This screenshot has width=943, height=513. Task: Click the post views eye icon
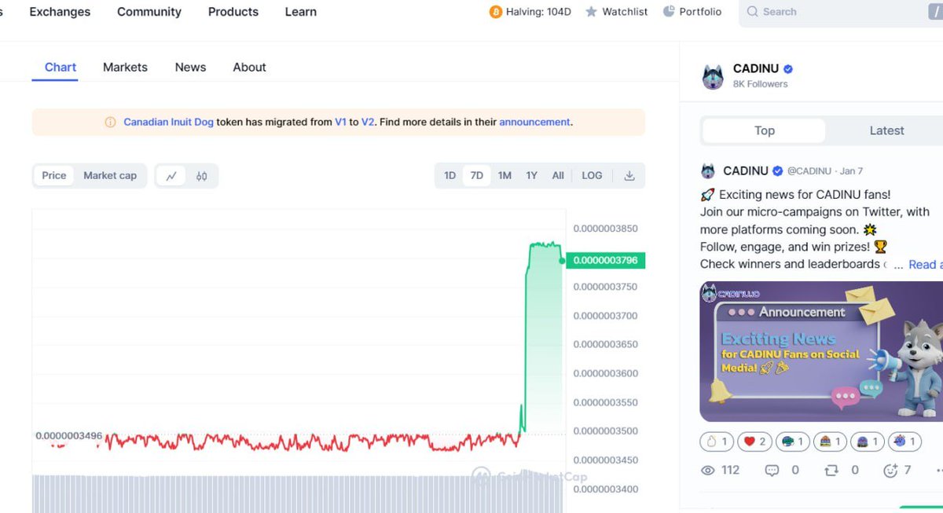click(707, 470)
